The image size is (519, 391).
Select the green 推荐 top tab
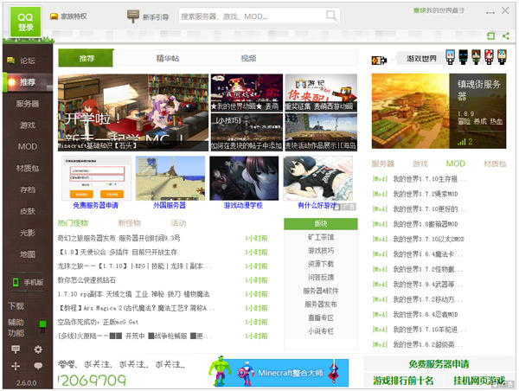pyautogui.click(x=86, y=58)
